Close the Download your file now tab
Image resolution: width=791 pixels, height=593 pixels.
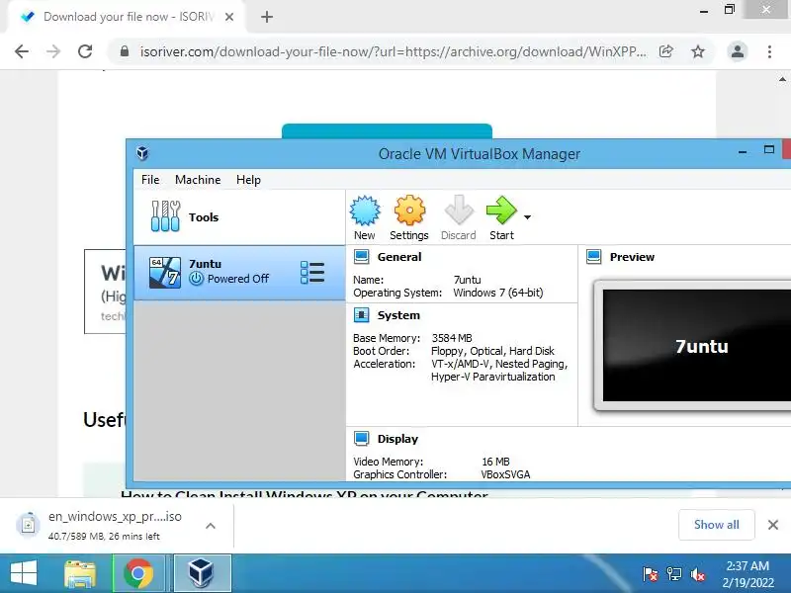[229, 17]
